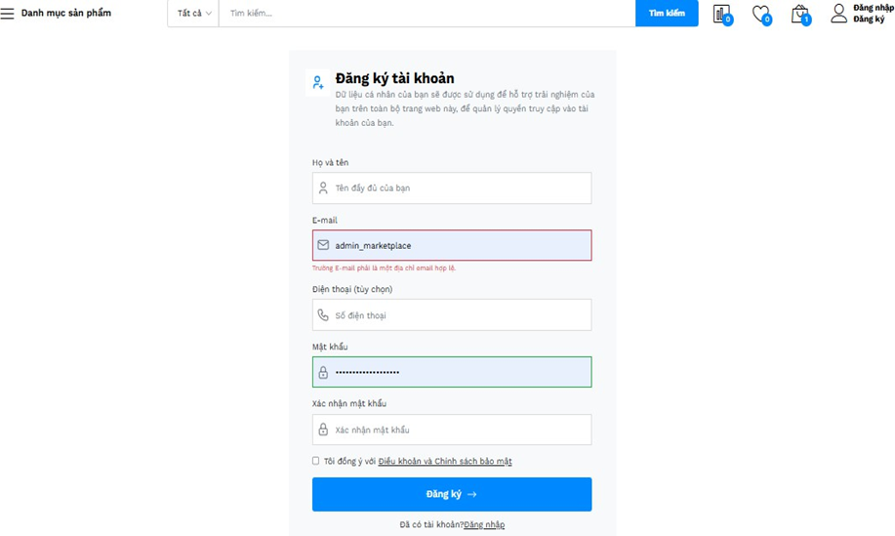Open the wishlist heart icon
Image resolution: width=895 pixels, height=536 pixels.
point(760,14)
